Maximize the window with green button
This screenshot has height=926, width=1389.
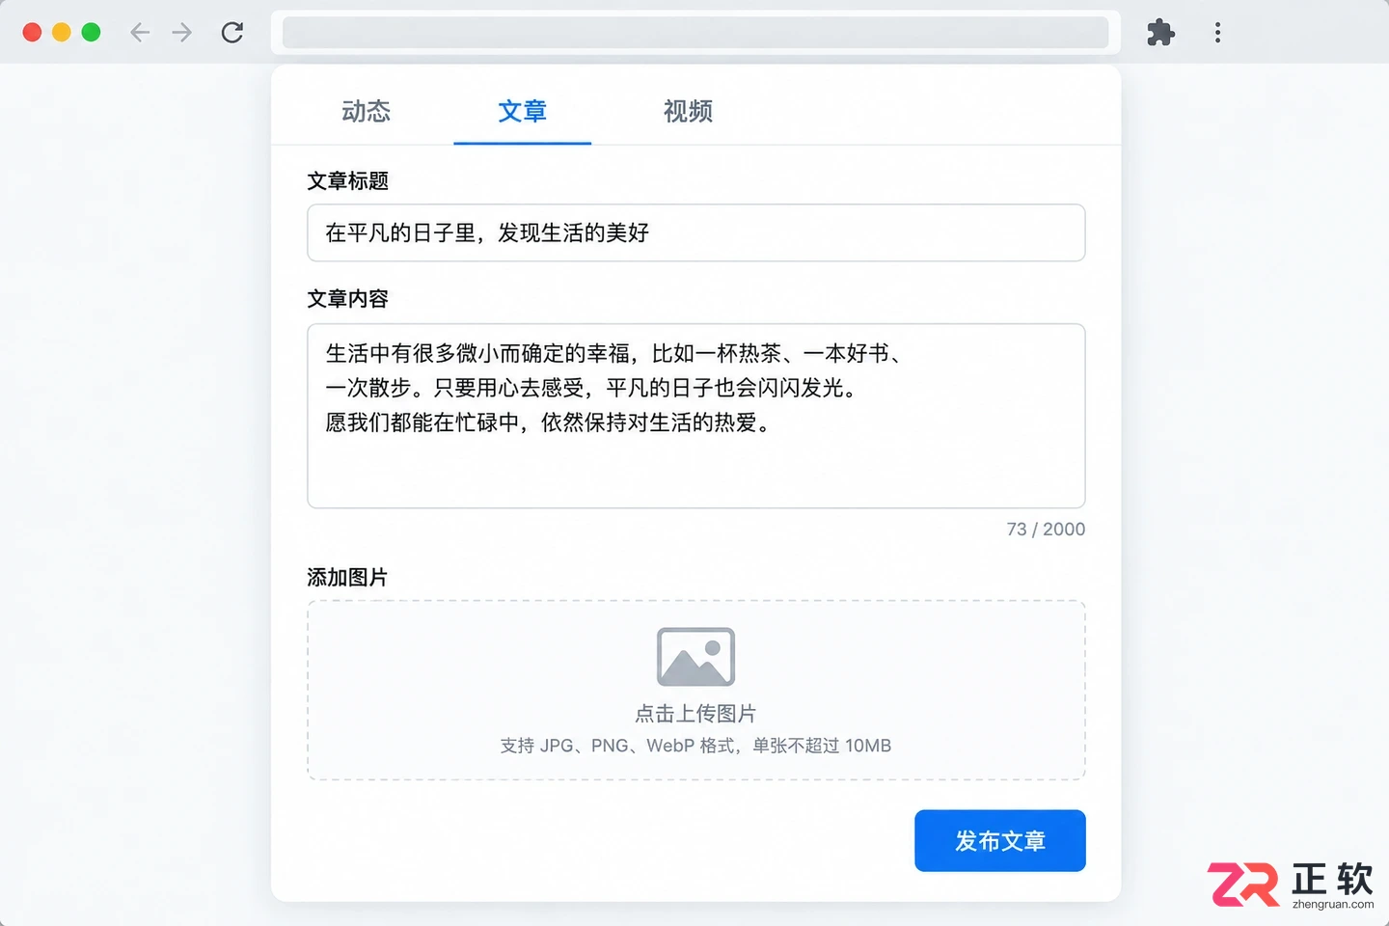click(92, 32)
